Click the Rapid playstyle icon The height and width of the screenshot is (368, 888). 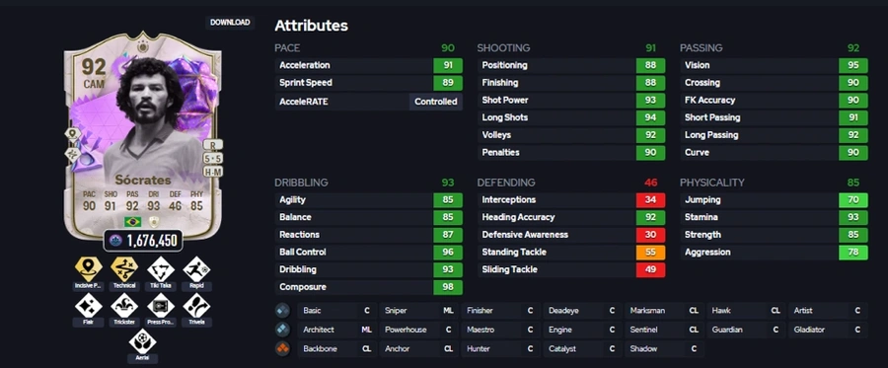tap(196, 269)
